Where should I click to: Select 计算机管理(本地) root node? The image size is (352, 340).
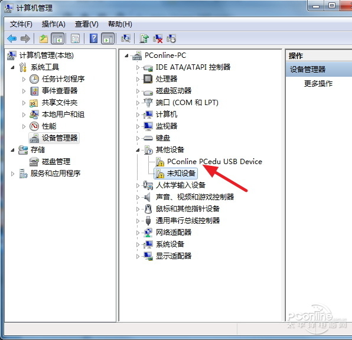[46, 55]
